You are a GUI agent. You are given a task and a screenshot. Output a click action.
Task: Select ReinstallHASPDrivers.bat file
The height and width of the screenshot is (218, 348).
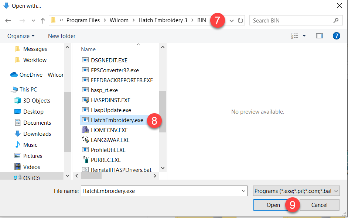point(121,170)
